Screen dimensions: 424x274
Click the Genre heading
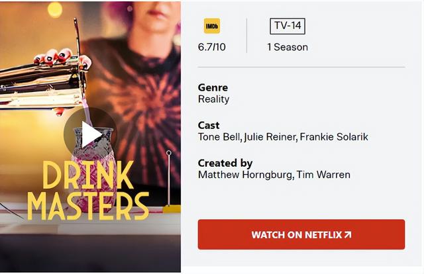point(213,87)
